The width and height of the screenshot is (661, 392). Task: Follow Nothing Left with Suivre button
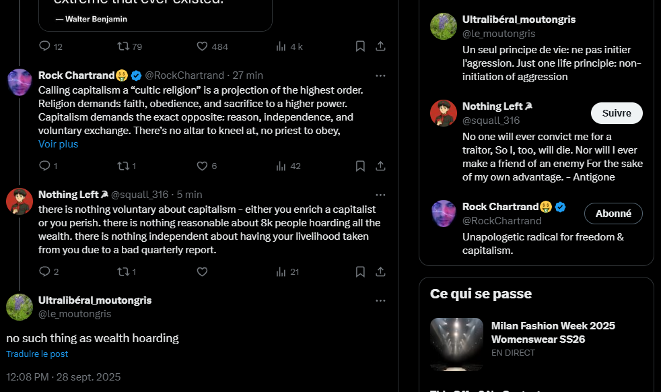[616, 113]
